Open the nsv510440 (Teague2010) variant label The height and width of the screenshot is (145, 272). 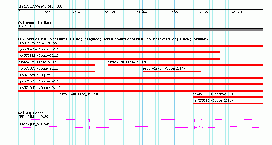(79, 94)
